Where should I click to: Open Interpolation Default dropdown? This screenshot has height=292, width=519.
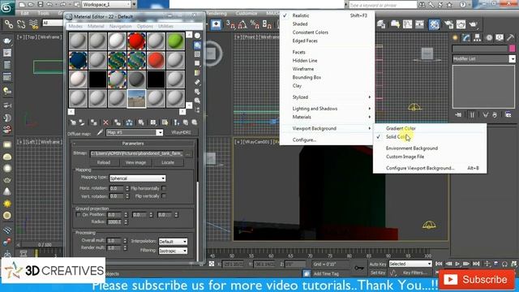pyautogui.click(x=173, y=242)
